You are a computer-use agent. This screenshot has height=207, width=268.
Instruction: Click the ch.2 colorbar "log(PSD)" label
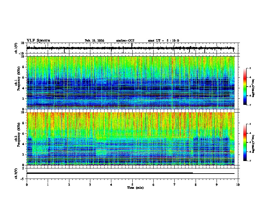point(253,144)
